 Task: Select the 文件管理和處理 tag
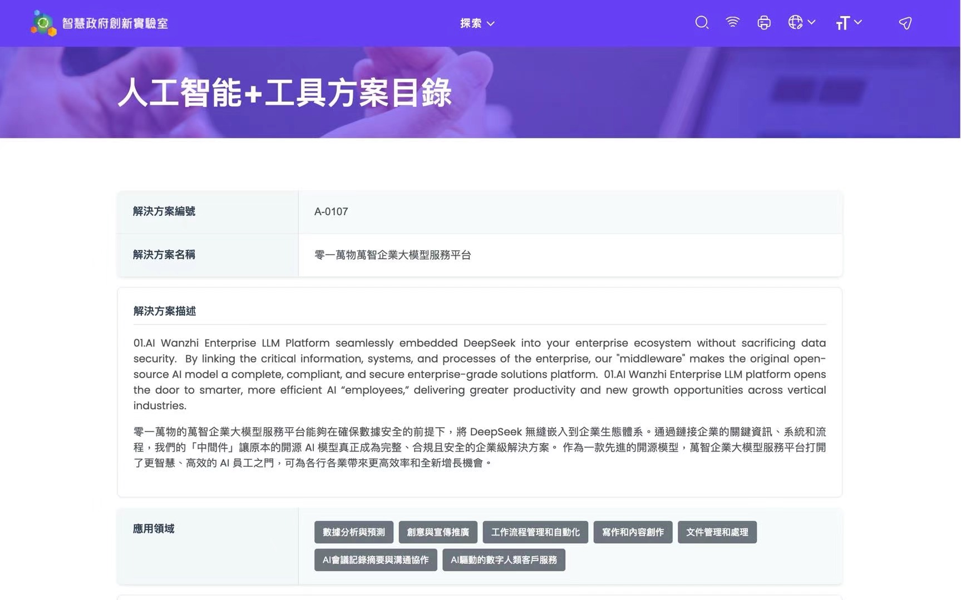tap(717, 532)
